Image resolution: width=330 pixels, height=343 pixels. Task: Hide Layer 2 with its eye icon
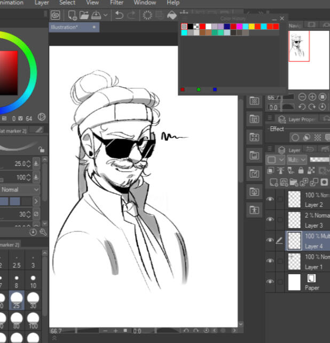(270, 200)
